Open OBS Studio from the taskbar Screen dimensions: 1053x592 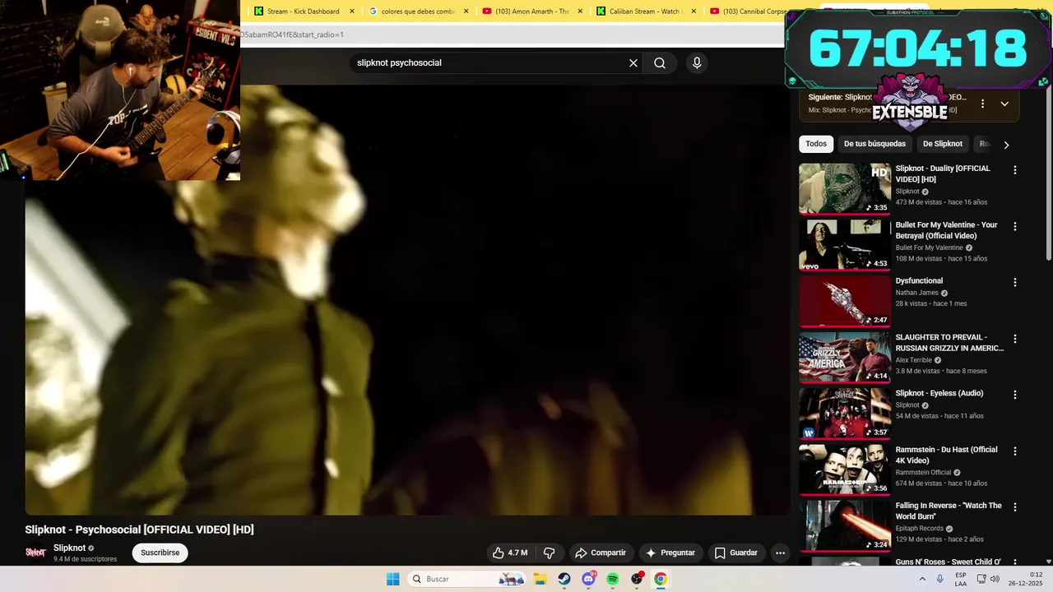coord(637,579)
